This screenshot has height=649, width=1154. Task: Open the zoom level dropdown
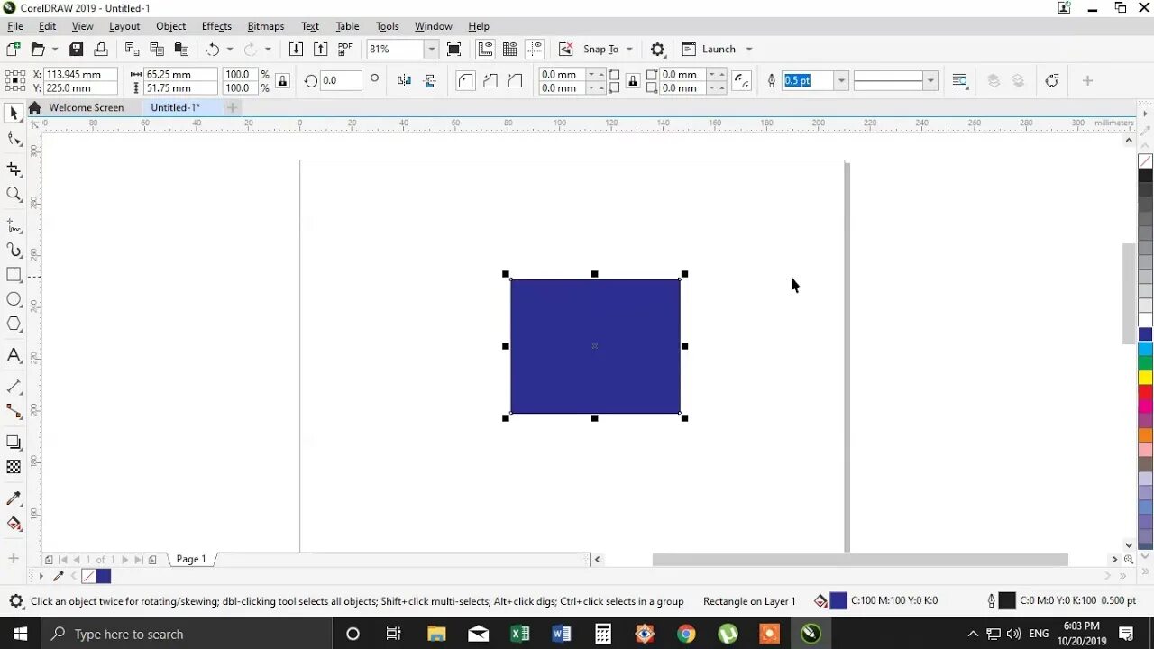click(432, 50)
